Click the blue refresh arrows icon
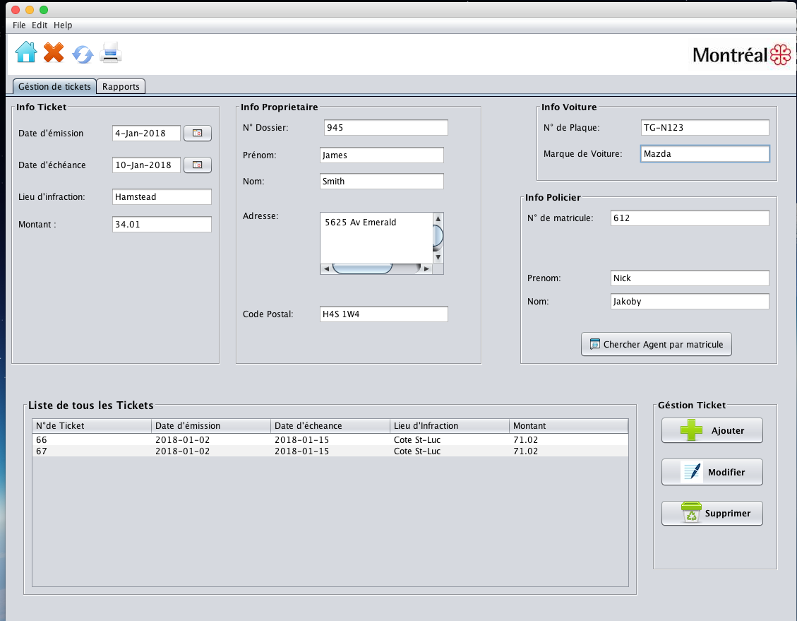 click(x=83, y=54)
